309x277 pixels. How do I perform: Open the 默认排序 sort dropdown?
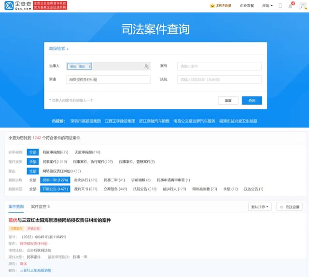pos(260,207)
